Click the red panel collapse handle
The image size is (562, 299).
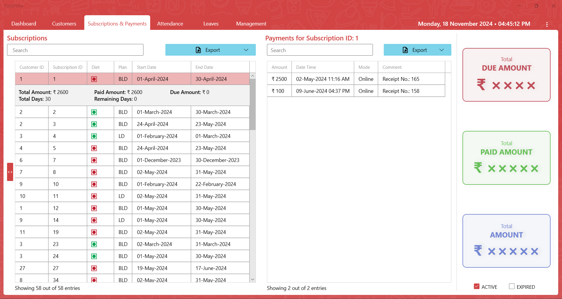10,172
